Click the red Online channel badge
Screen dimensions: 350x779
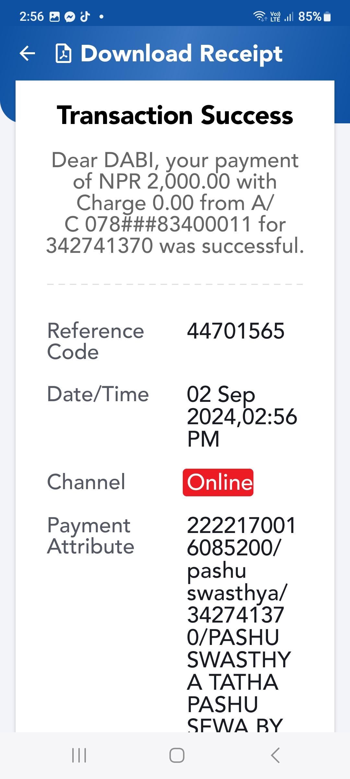coord(218,482)
